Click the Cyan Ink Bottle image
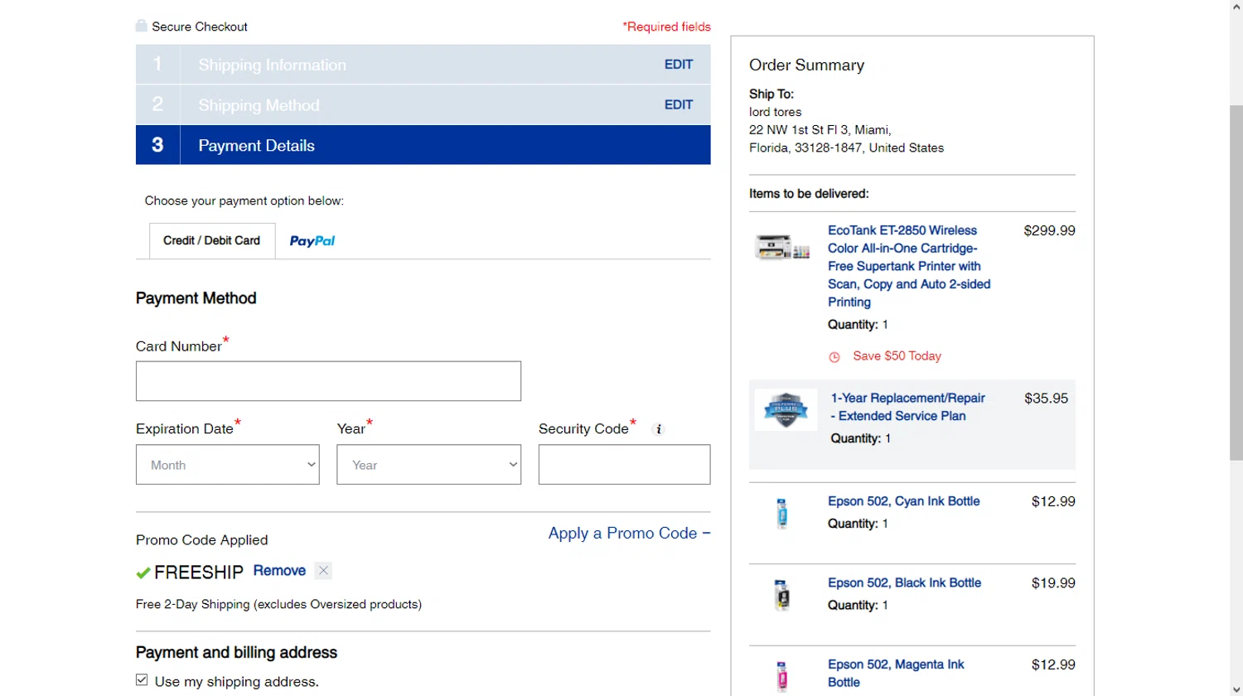The height and width of the screenshot is (696, 1243). (x=781, y=513)
